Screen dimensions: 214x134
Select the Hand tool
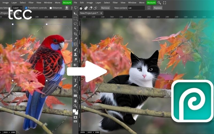click(75, 101)
